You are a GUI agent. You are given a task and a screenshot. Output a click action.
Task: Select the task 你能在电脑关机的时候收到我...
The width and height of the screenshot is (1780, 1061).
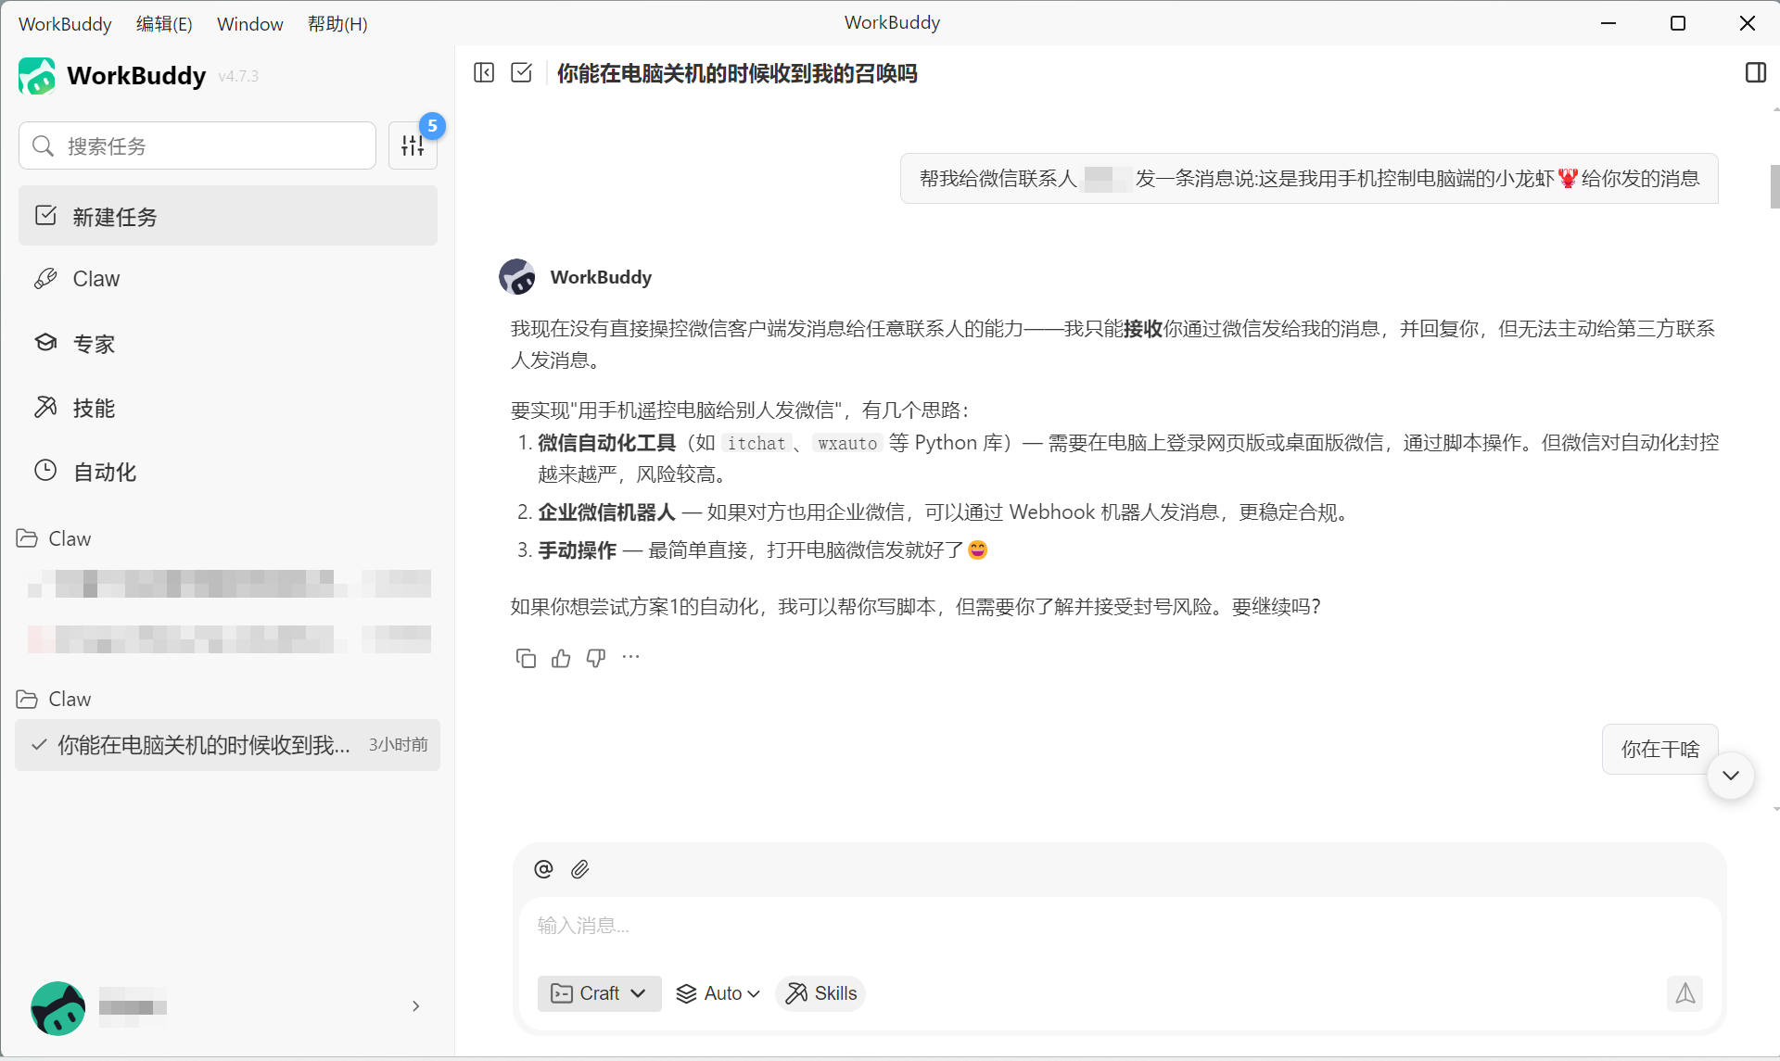(x=228, y=745)
